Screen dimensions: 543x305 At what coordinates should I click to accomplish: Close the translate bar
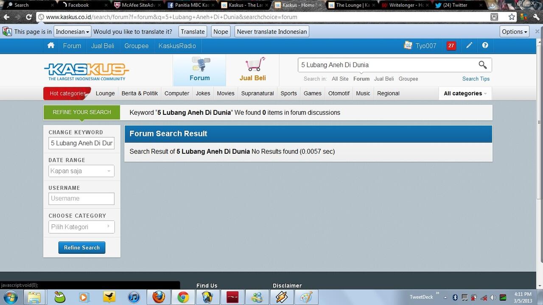pyautogui.click(x=537, y=31)
